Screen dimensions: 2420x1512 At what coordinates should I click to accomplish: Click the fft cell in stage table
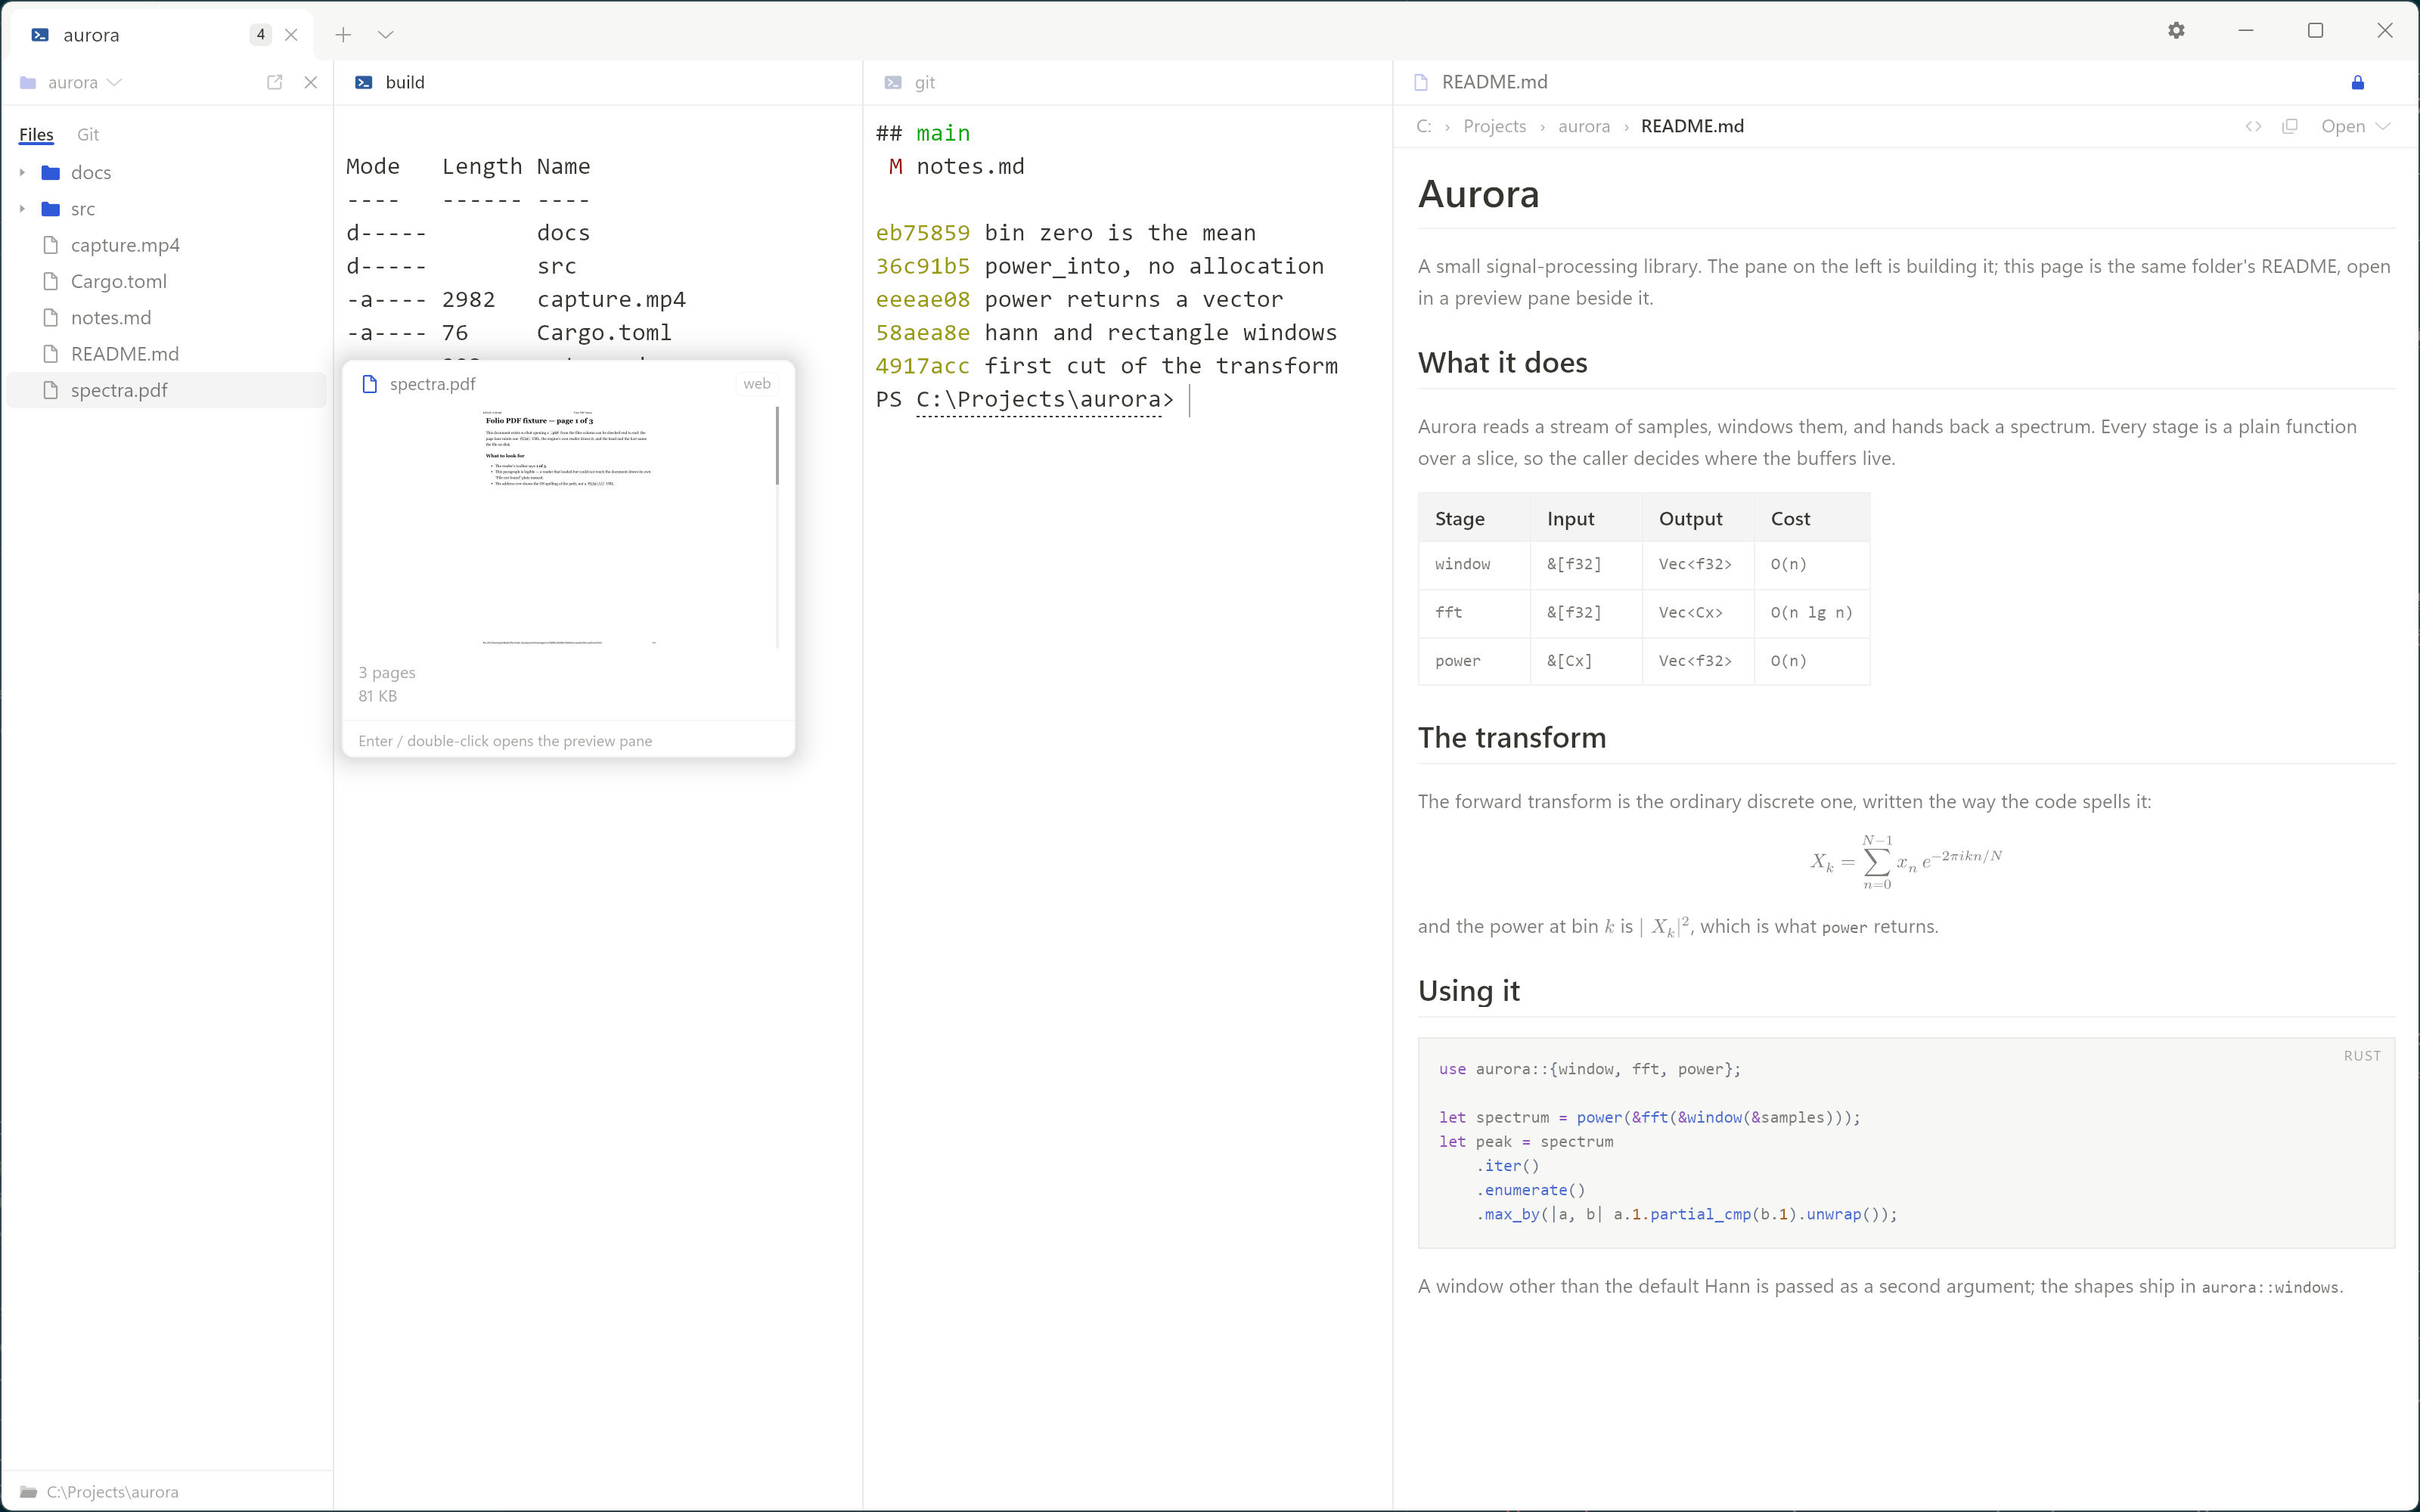[x=1474, y=612]
